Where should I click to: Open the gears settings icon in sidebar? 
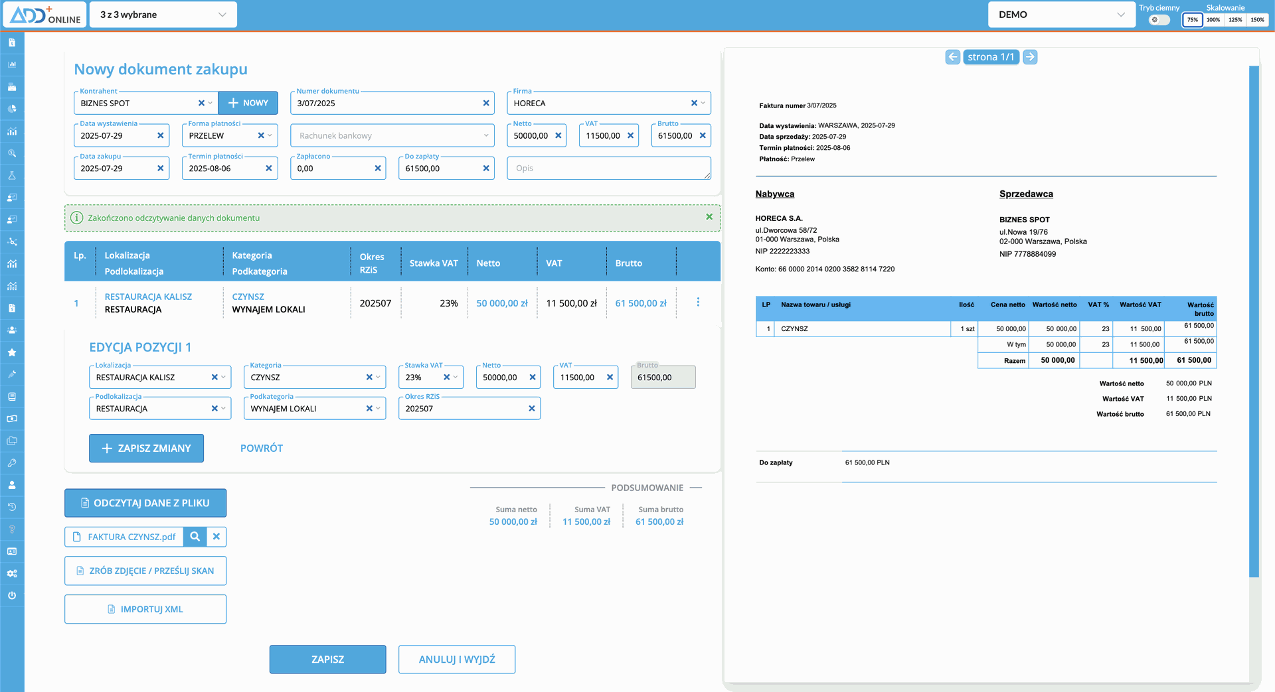12,573
